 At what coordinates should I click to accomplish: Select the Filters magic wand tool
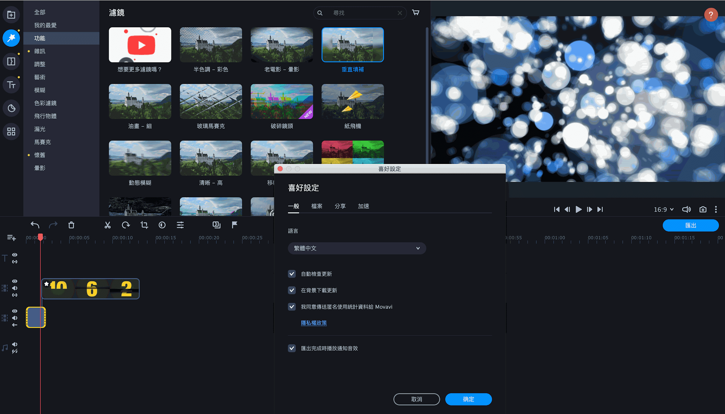11,38
